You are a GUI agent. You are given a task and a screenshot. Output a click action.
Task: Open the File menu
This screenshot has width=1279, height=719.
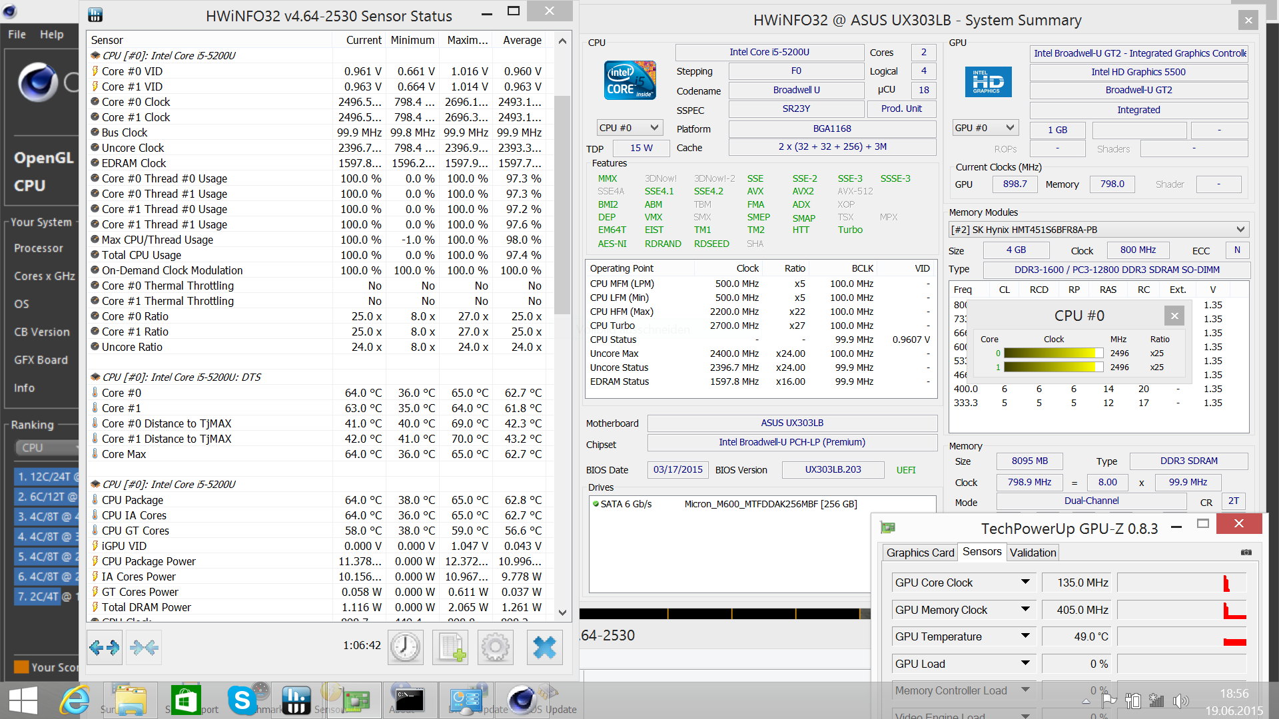[17, 35]
